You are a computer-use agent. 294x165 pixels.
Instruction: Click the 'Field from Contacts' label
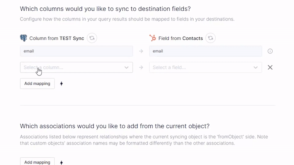pos(180,38)
